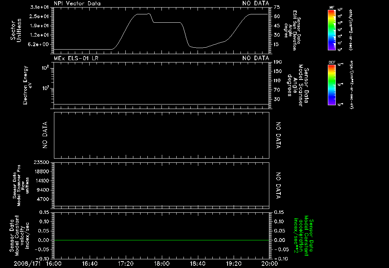
Task: Click the green 'Model Constant acceleration' axis label
Action: [304, 236]
